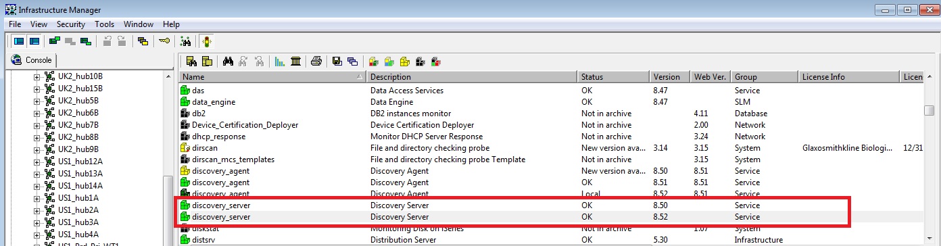The width and height of the screenshot is (941, 246).
Task: Sort by the Web Ver. column header
Action: point(711,77)
